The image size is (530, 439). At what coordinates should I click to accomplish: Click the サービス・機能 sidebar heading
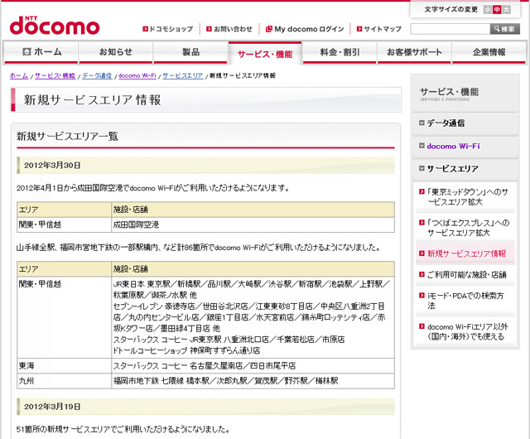coord(449,94)
